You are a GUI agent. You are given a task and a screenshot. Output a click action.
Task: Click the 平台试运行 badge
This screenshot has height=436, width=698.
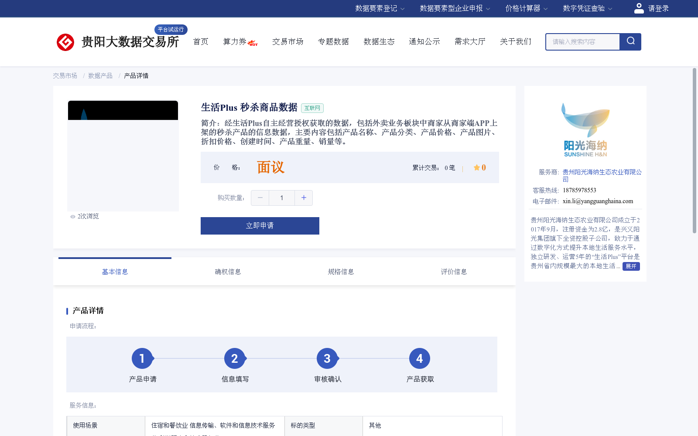point(171,30)
